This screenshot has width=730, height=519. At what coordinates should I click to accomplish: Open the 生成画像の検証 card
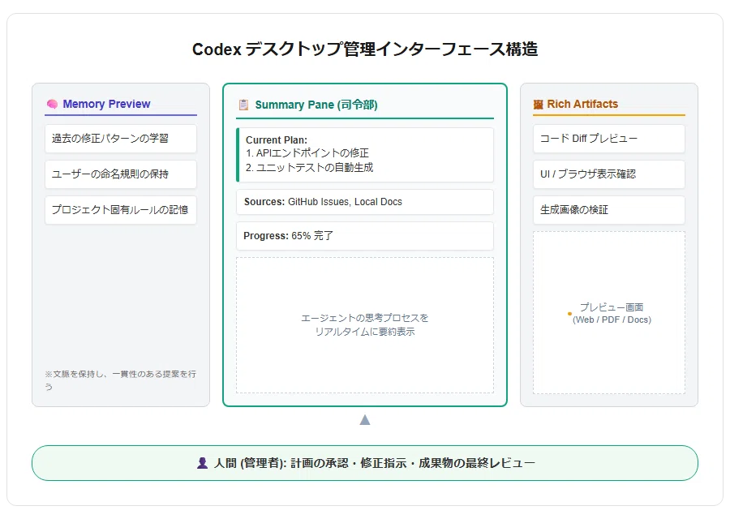pos(609,210)
